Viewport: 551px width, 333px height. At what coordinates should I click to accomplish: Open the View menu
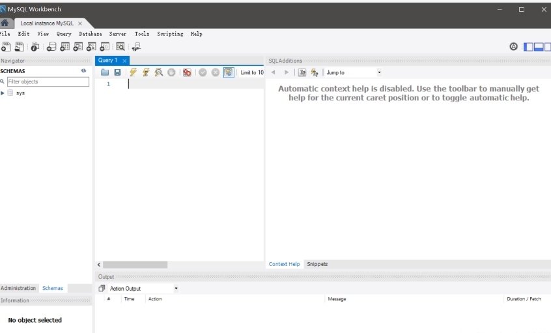(43, 34)
